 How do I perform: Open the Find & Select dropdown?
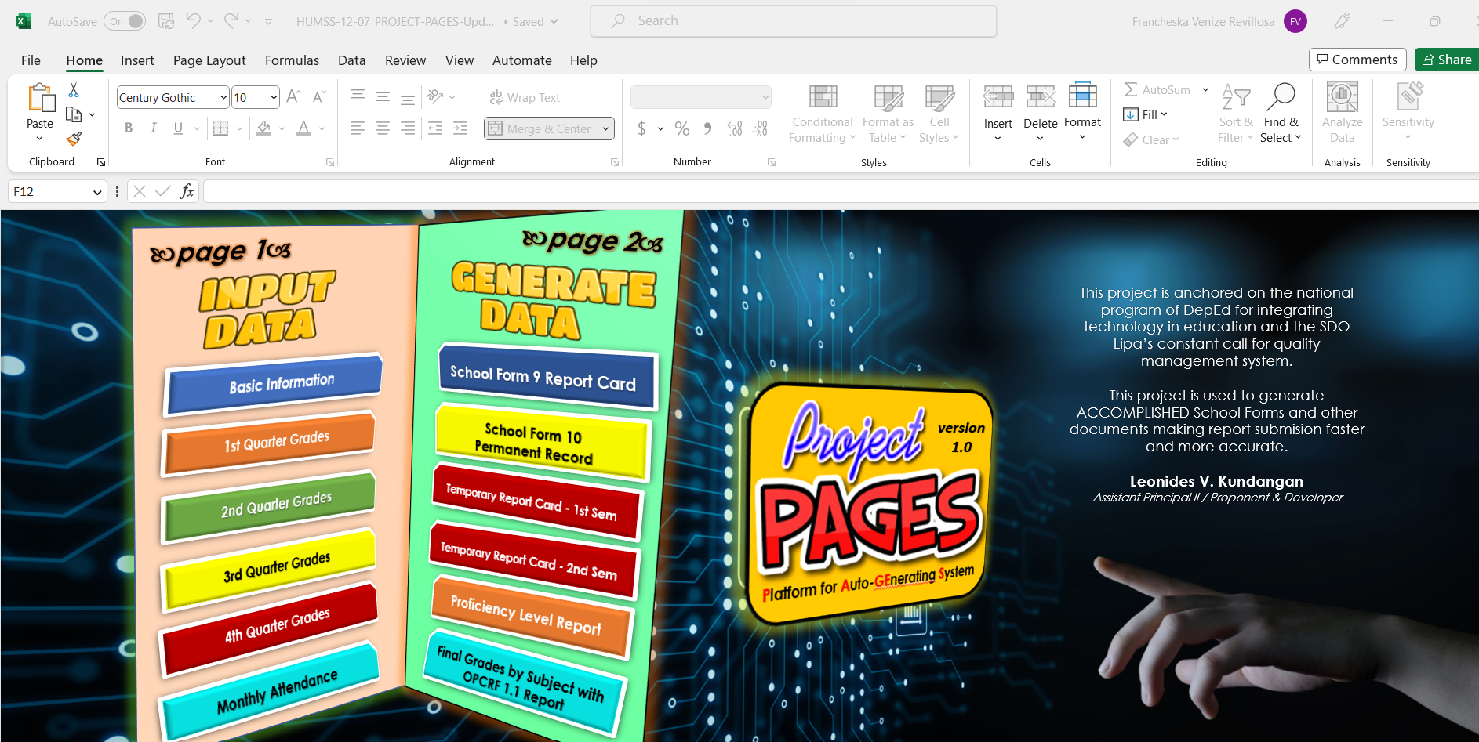(x=1281, y=114)
